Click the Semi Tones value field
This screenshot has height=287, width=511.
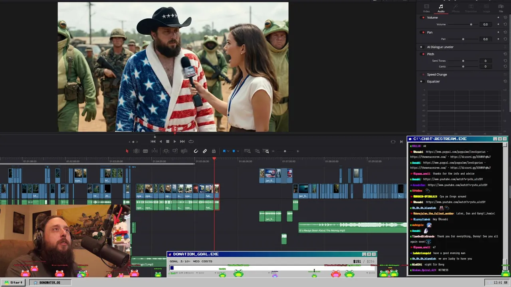pos(485,61)
